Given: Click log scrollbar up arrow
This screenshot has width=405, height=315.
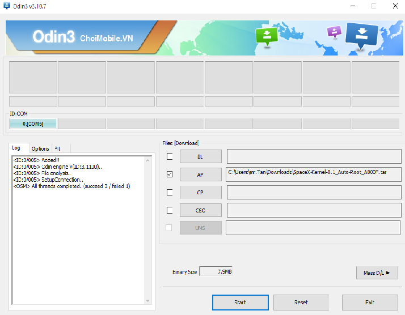Looking at the screenshot, I should (147, 160).
